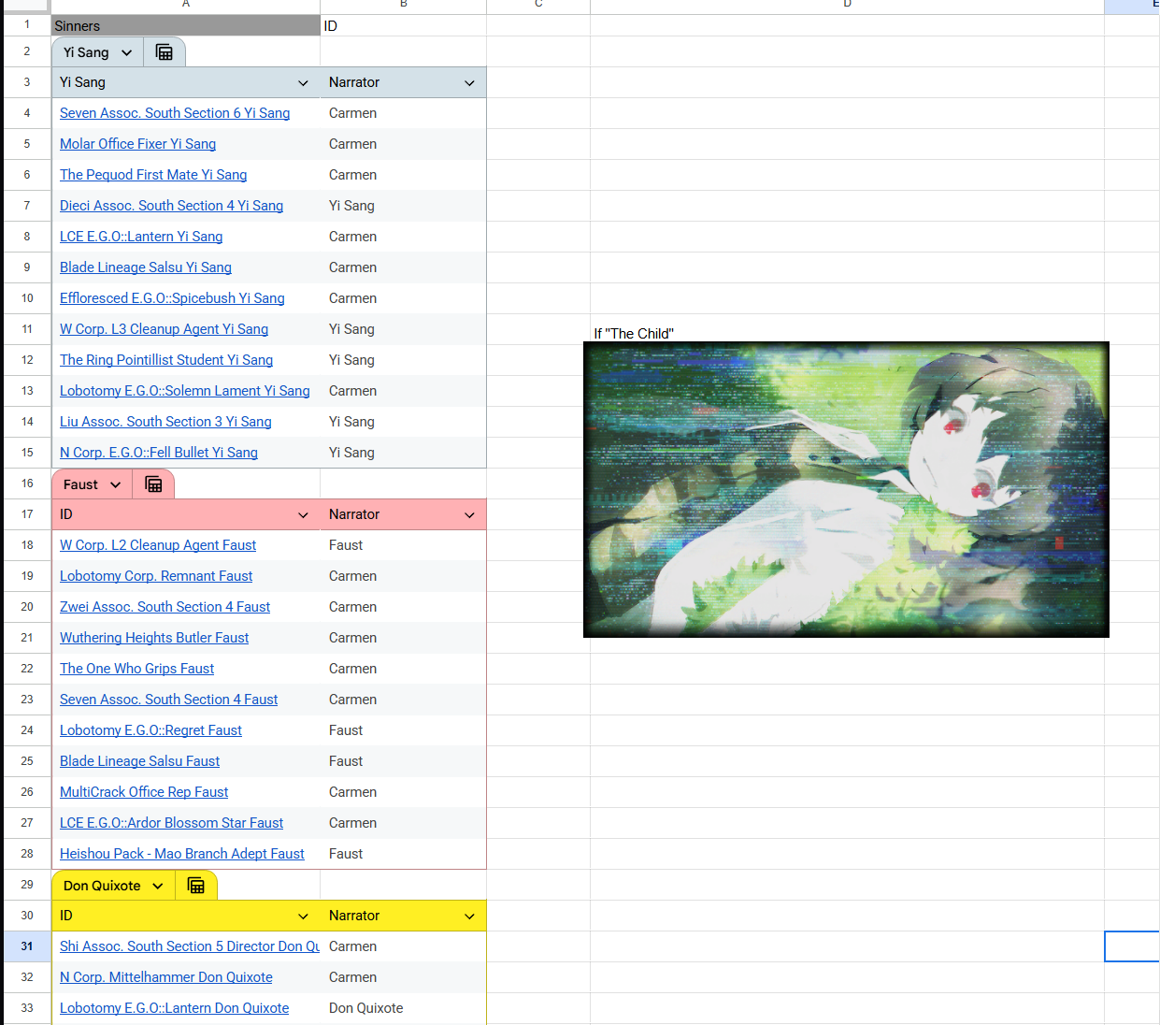The width and height of the screenshot is (1160, 1025).
Task: Open Shi Assoc. South Section 5 Director link
Action: [x=190, y=946]
